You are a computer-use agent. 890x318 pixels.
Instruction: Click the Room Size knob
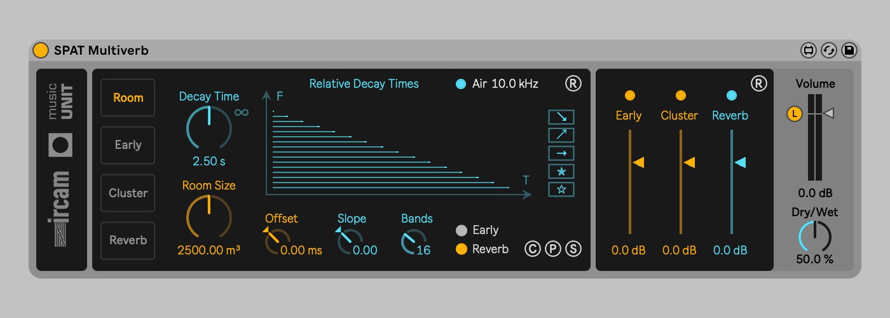pyautogui.click(x=209, y=218)
